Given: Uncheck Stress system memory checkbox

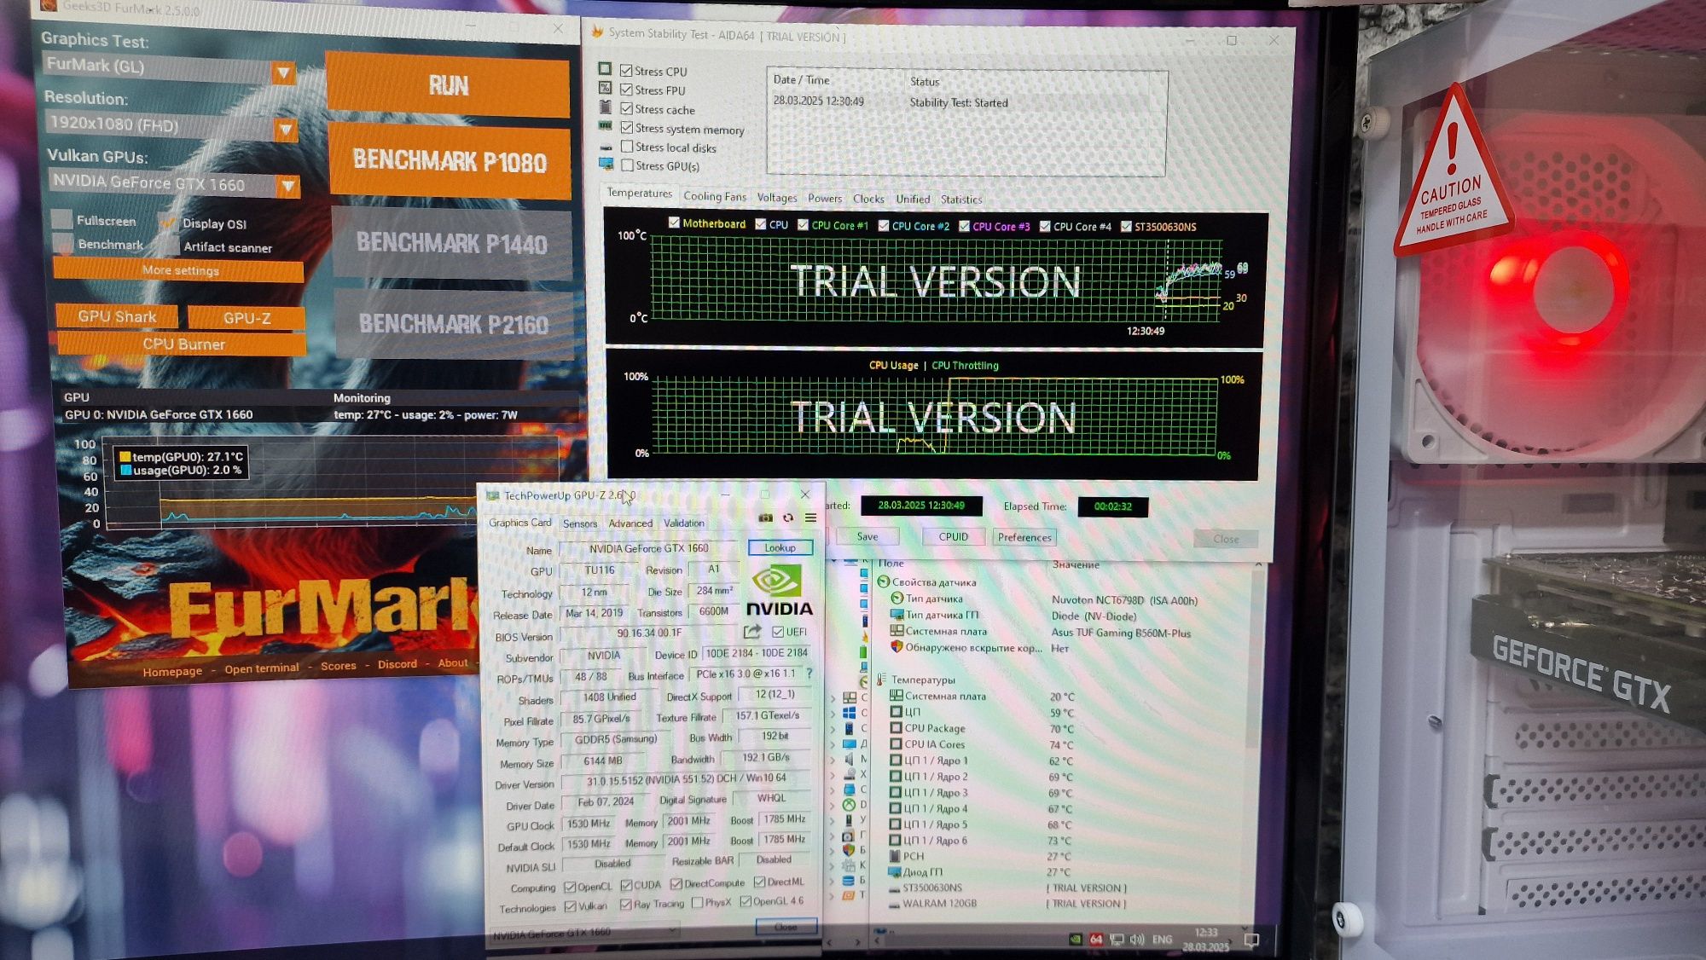Looking at the screenshot, I should [x=626, y=127].
